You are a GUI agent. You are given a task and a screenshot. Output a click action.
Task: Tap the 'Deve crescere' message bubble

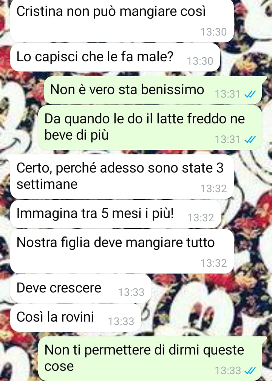tap(81, 288)
